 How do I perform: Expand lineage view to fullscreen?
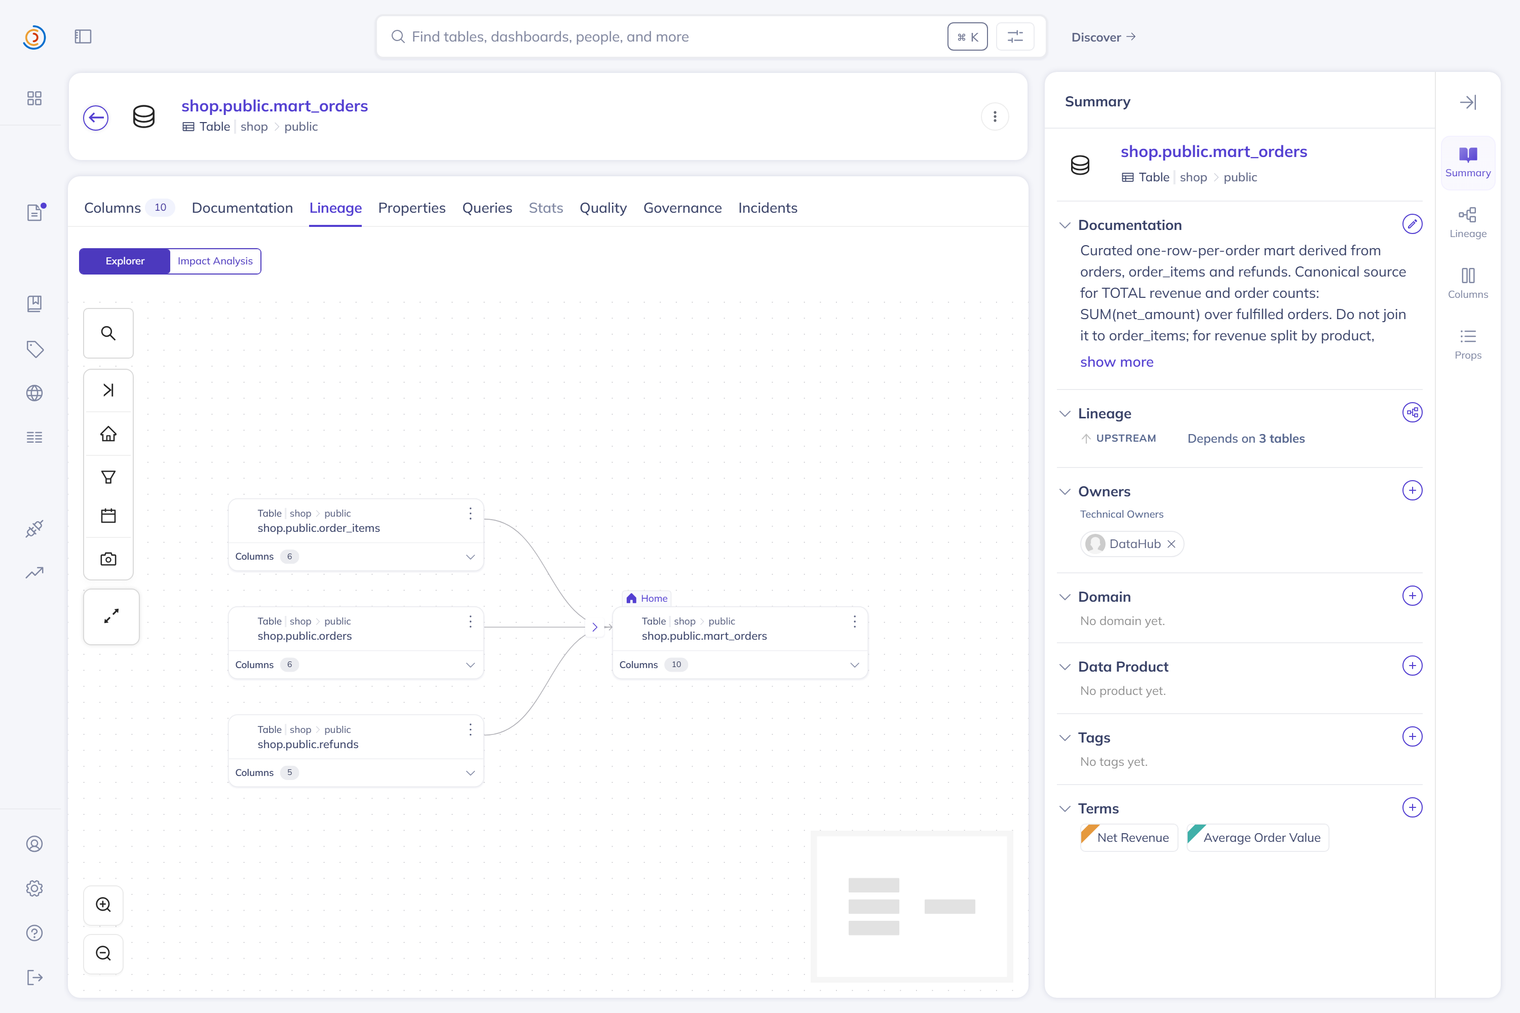click(111, 616)
